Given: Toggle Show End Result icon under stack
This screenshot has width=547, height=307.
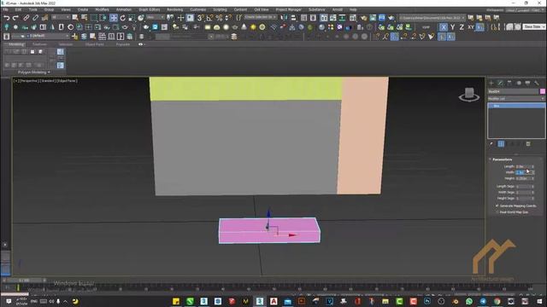Looking at the screenshot, I should [x=501, y=144].
